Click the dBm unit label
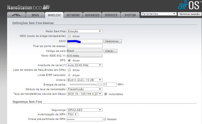202x124 pixels. pyautogui.click(x=120, y=84)
